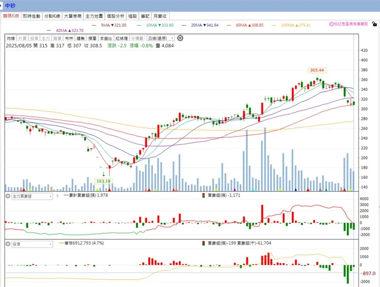Open the 分點K線 tab
This screenshot has width=380, height=287.
[x=52, y=16]
